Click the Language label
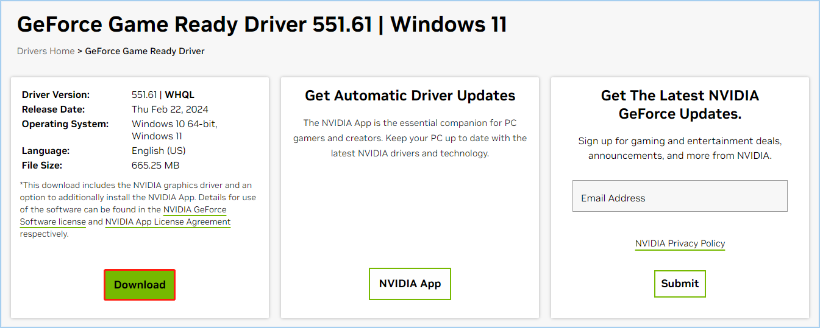 click(46, 151)
